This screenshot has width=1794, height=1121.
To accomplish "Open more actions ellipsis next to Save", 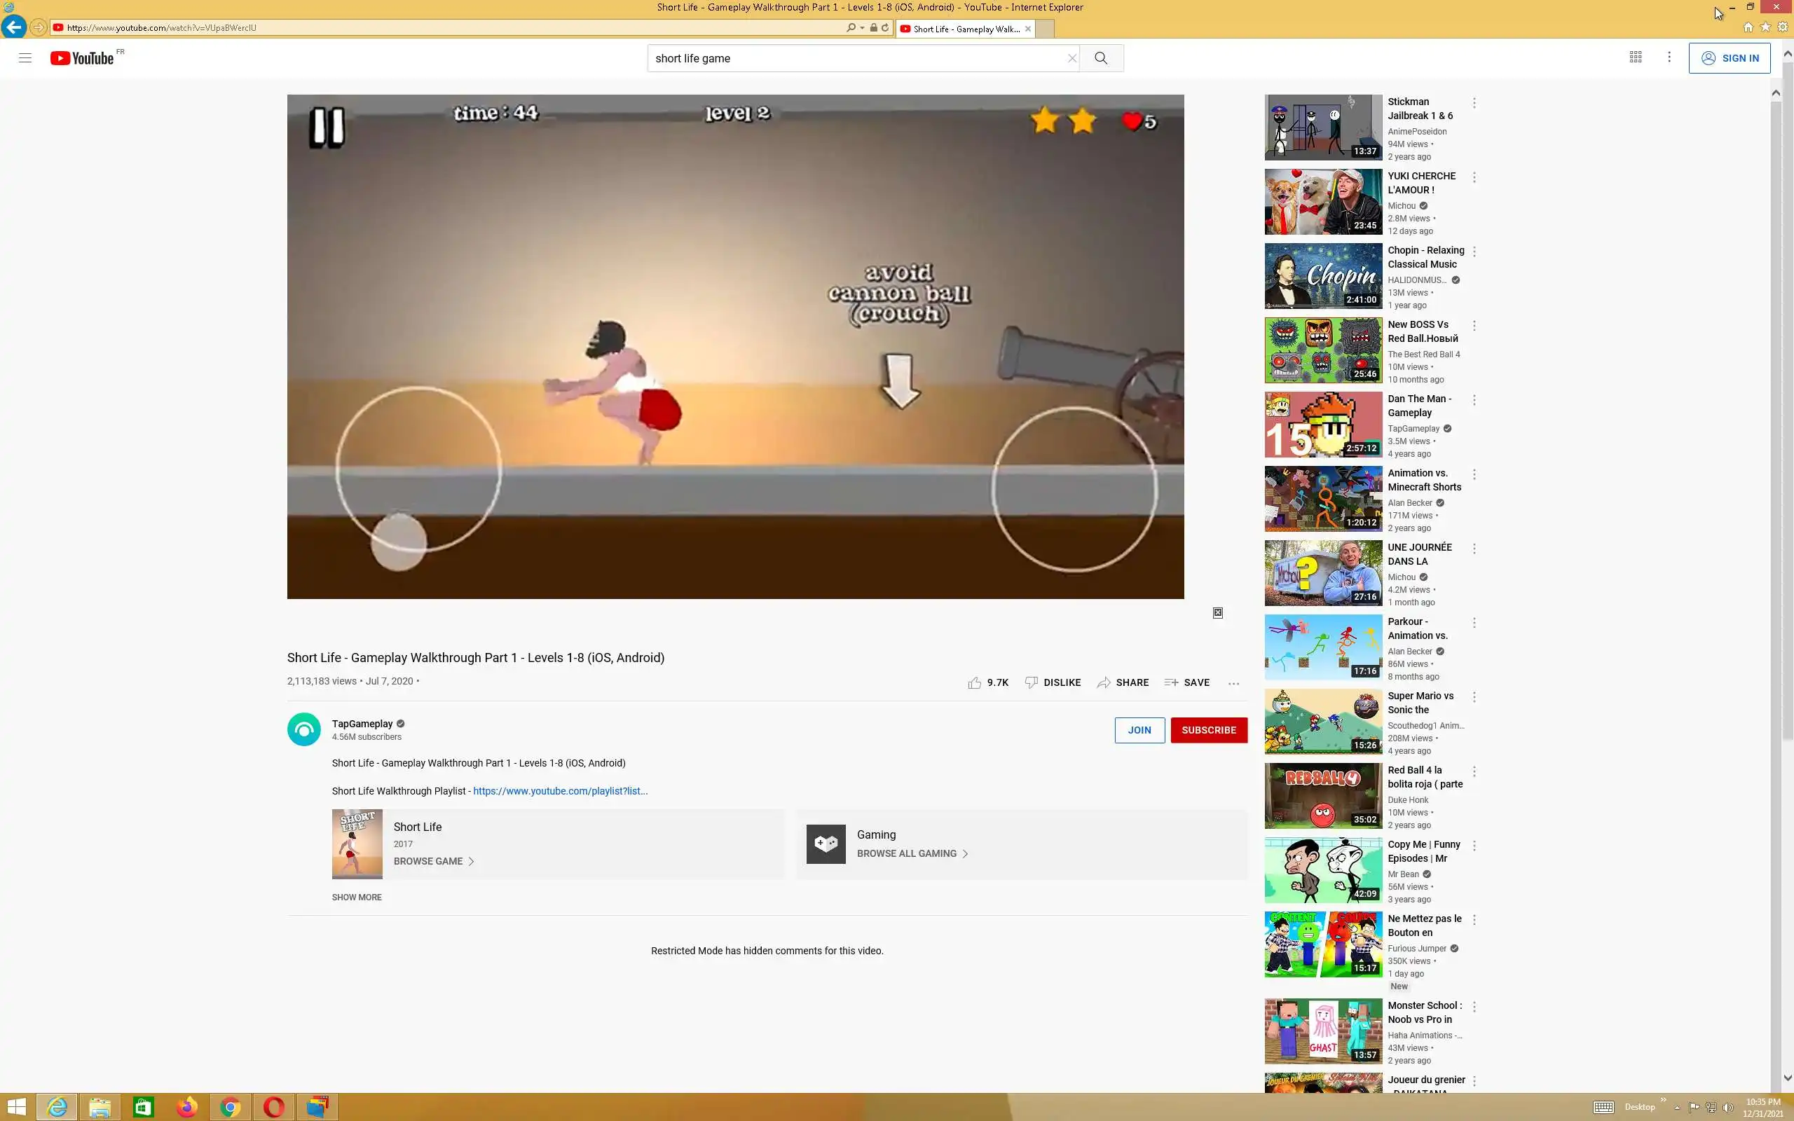I will [1233, 683].
